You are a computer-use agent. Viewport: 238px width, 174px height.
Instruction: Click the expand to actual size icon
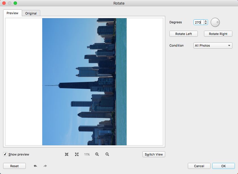[77, 154]
